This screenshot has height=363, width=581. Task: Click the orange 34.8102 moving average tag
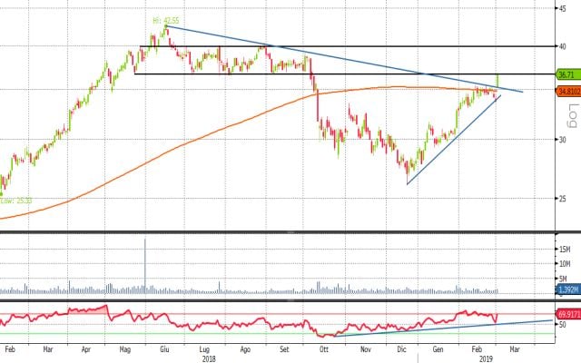coord(568,91)
